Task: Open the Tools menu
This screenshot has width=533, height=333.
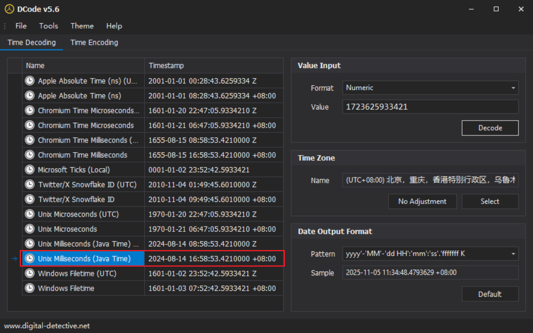Action: tap(48, 26)
